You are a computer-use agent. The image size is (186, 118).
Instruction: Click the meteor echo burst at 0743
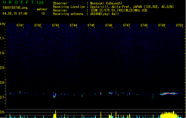[55, 95]
